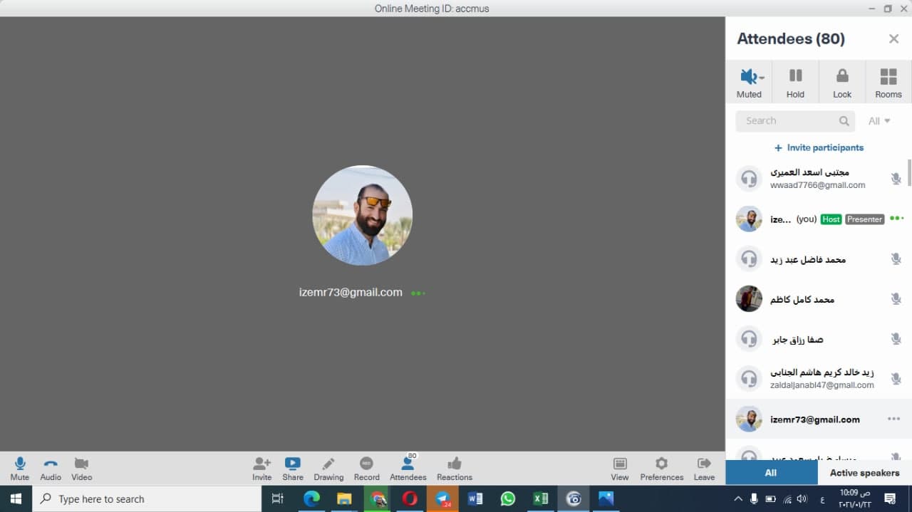Start screen Share
Image resolution: width=912 pixels, height=512 pixels.
tap(293, 469)
